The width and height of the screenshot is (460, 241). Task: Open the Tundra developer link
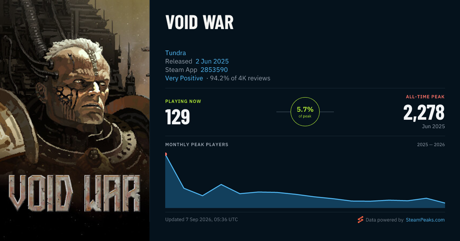[176, 53]
